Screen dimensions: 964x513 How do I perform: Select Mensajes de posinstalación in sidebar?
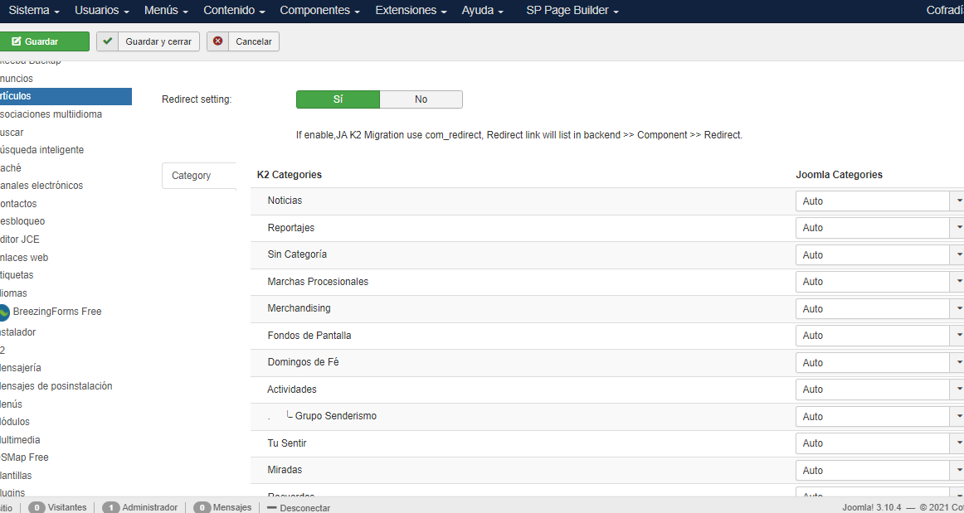(x=56, y=386)
